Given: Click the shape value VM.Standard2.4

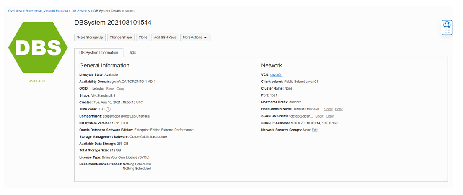Looking at the screenshot, I should pos(103,95).
